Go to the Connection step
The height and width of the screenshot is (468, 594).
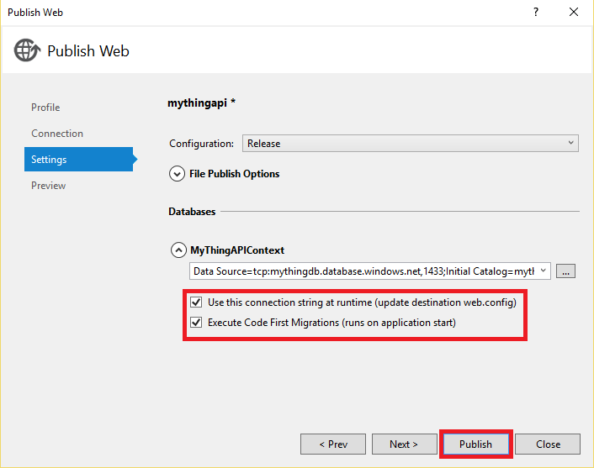click(57, 134)
